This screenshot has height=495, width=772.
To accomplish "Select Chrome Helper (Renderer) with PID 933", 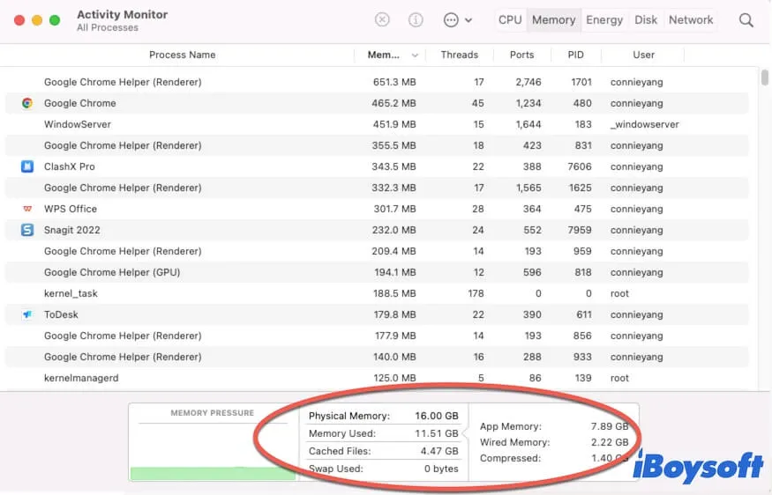I will coord(377,357).
